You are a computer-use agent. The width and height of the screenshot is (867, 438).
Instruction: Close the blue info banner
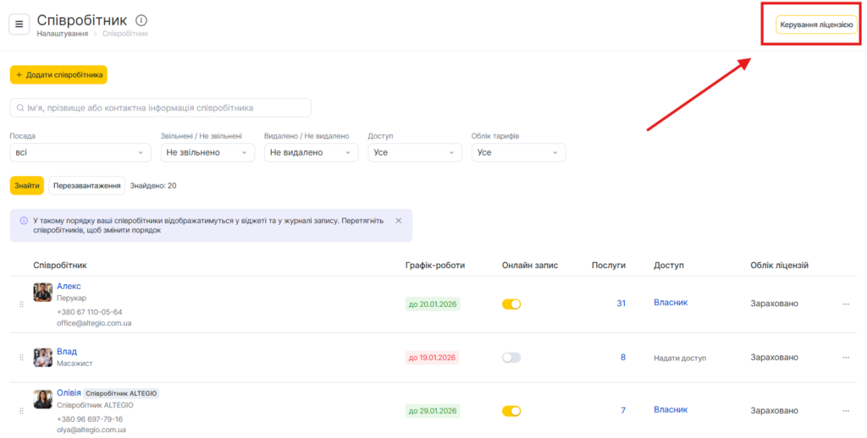[399, 221]
